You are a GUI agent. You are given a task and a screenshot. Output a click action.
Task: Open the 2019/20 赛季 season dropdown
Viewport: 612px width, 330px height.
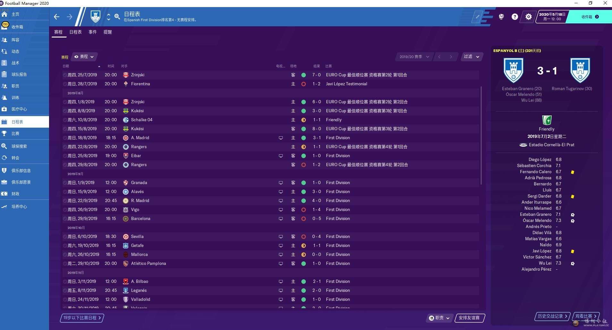pyautogui.click(x=414, y=57)
